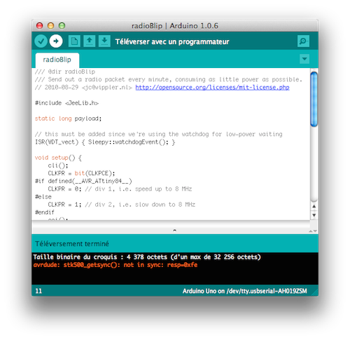Click the 'Send out a radio packet' comment
Screen dimensions: 350x340
tap(169, 80)
